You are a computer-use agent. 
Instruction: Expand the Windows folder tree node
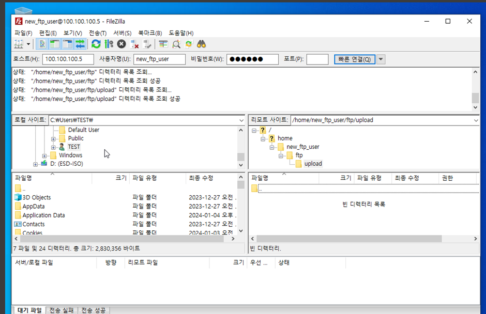(44, 156)
